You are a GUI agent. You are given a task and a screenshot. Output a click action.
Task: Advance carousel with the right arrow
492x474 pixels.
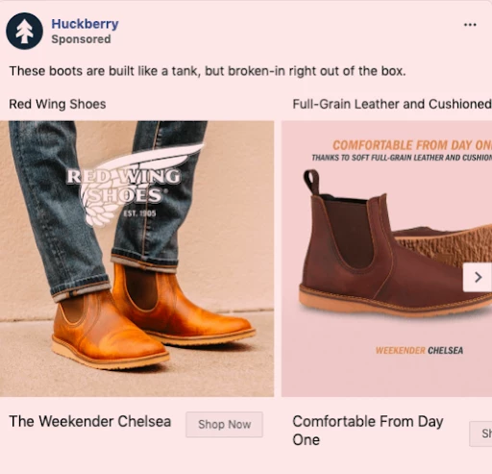click(478, 277)
